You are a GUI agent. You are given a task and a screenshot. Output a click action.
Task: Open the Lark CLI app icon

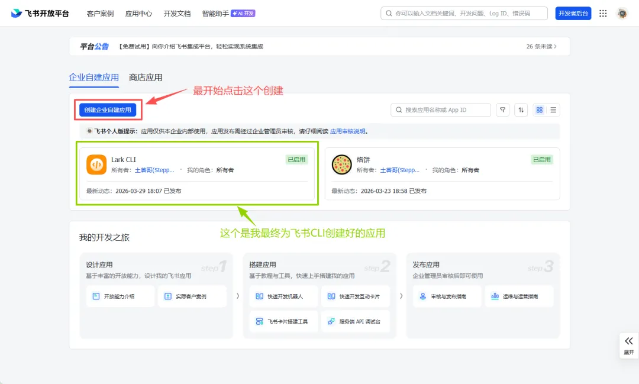pyautogui.click(x=96, y=164)
